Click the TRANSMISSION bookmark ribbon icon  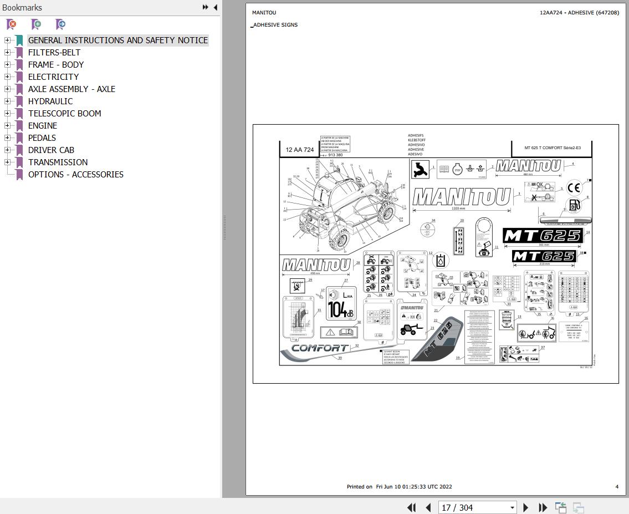click(x=19, y=162)
